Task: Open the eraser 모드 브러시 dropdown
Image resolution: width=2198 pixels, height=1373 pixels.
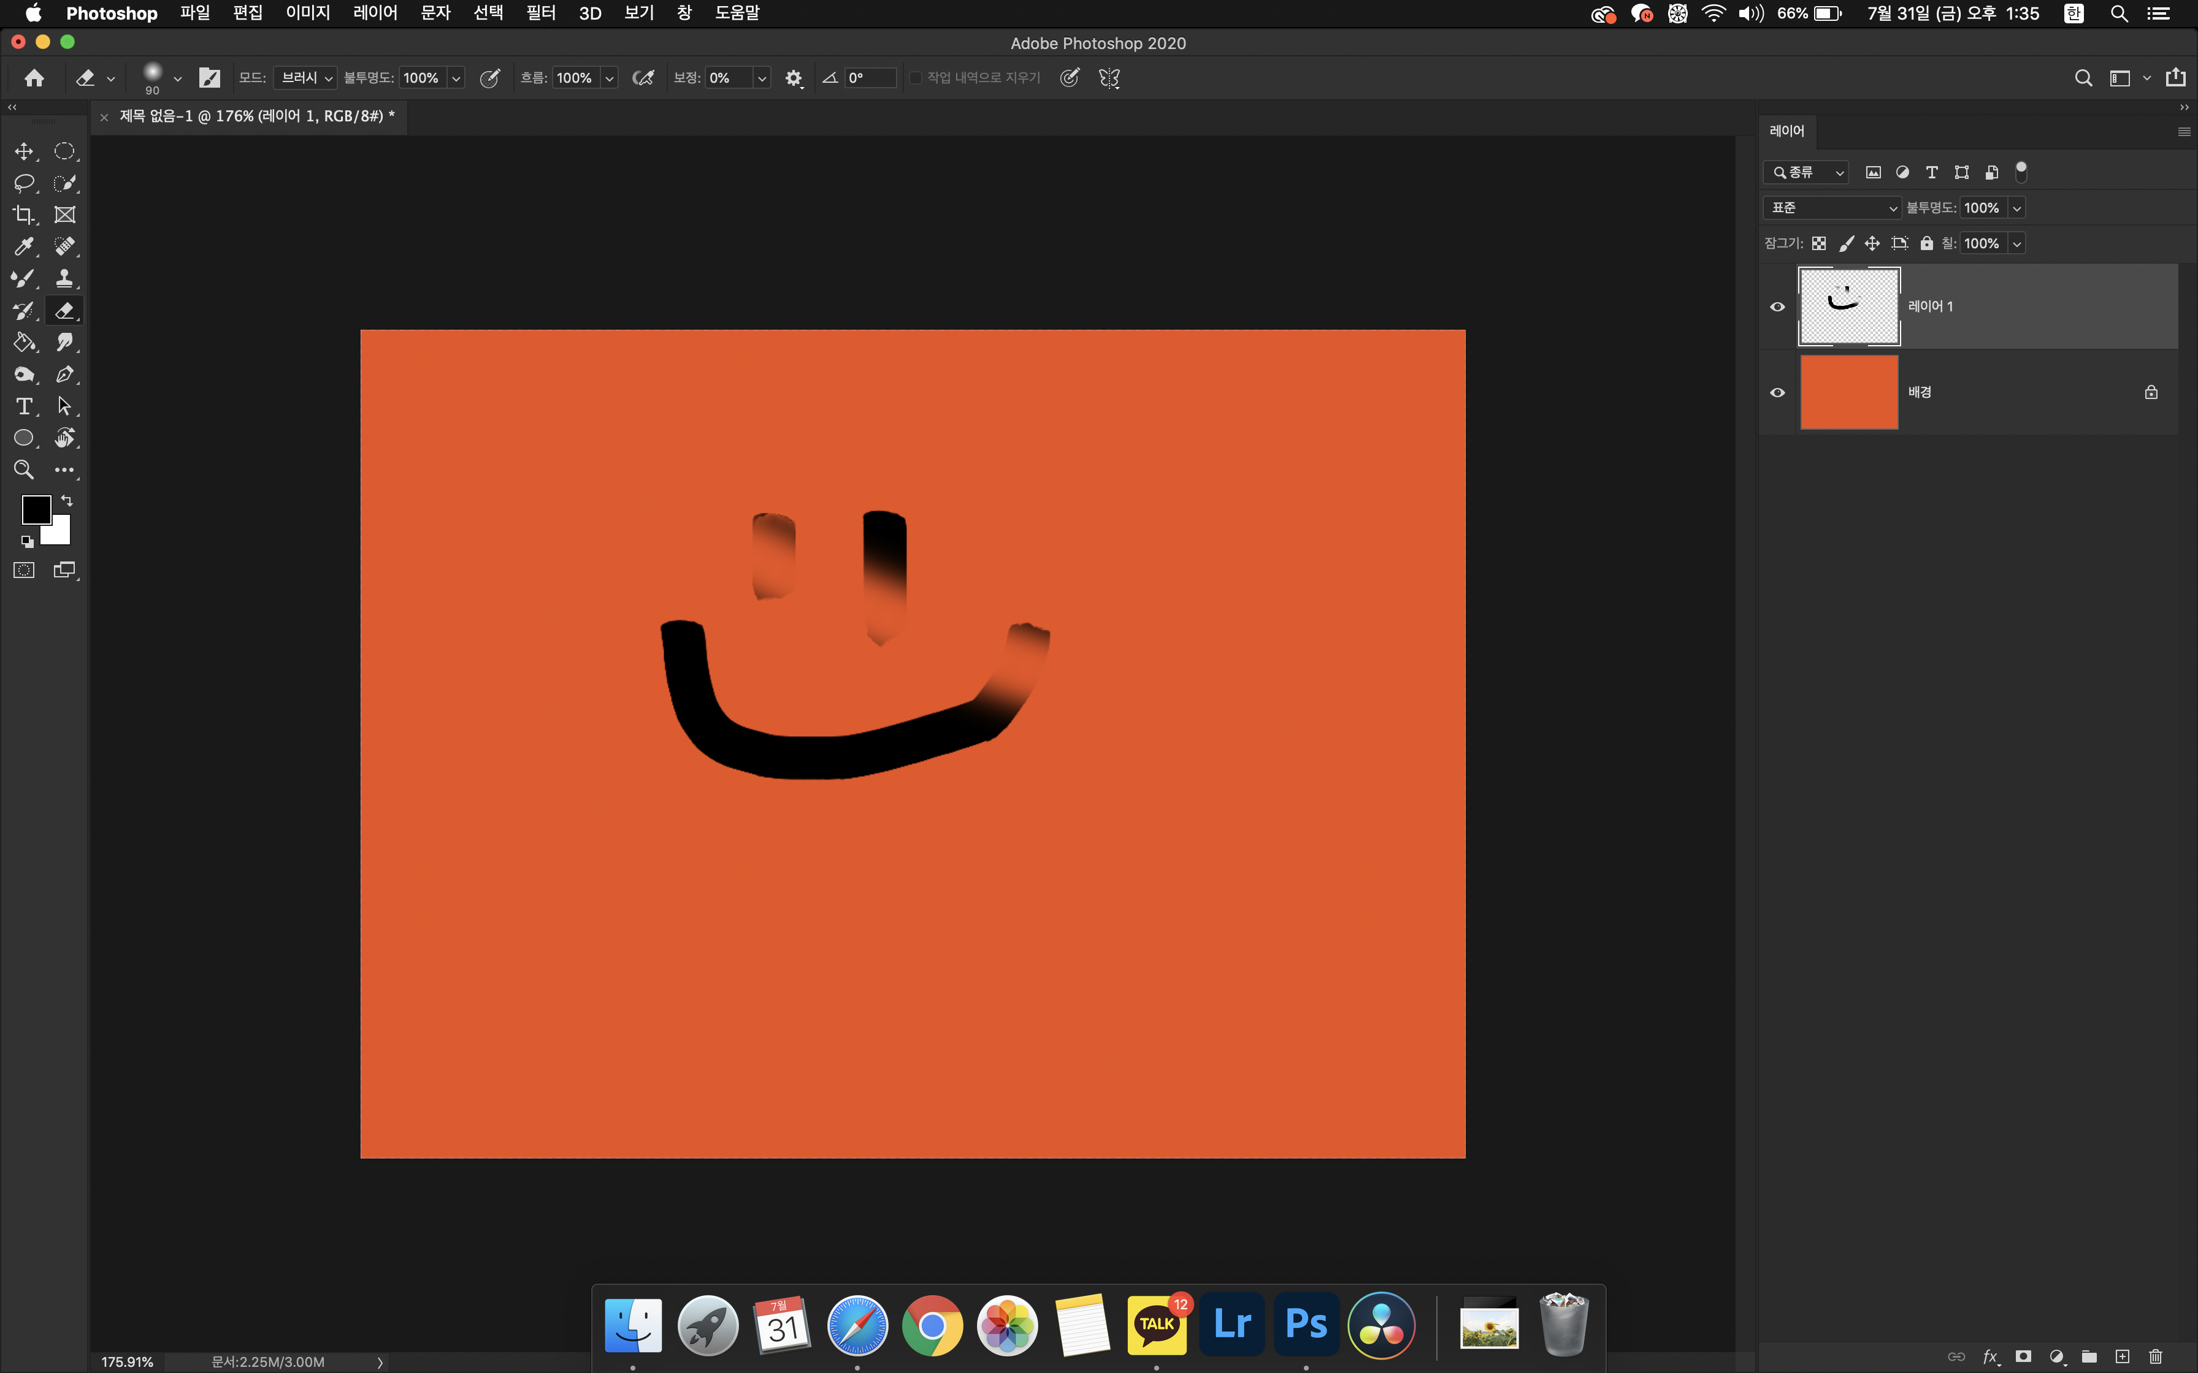Action: coord(305,78)
